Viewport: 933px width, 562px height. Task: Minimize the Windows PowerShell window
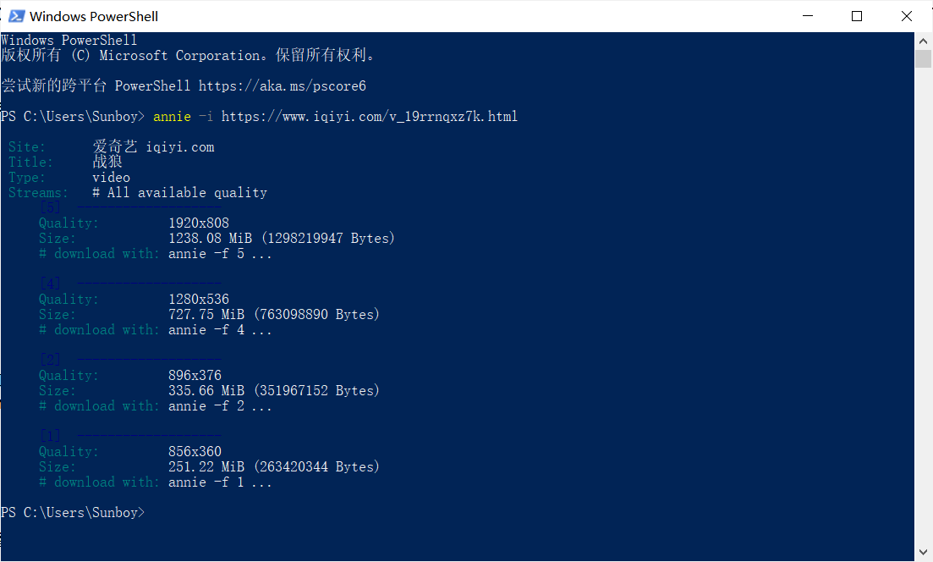(810, 16)
